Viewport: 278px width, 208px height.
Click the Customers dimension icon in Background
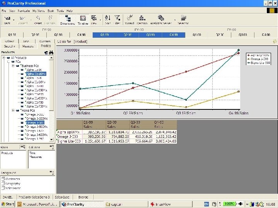pos(3,179)
